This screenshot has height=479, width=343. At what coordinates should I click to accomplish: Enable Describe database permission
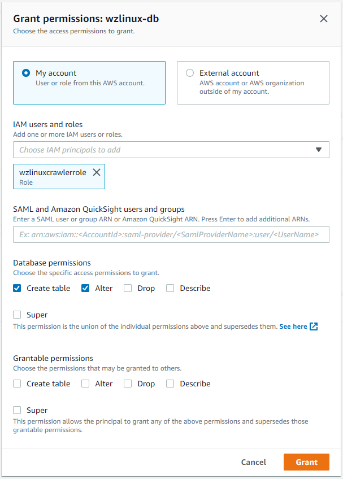pos(171,288)
